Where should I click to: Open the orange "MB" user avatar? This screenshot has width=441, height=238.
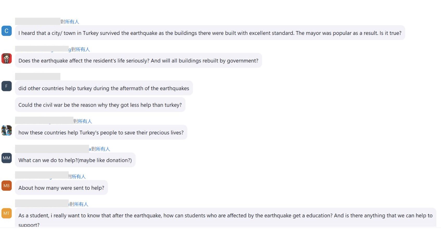[7, 186]
